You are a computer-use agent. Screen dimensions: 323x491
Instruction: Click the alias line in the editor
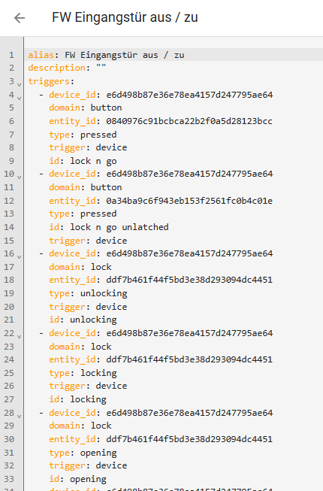174,55
